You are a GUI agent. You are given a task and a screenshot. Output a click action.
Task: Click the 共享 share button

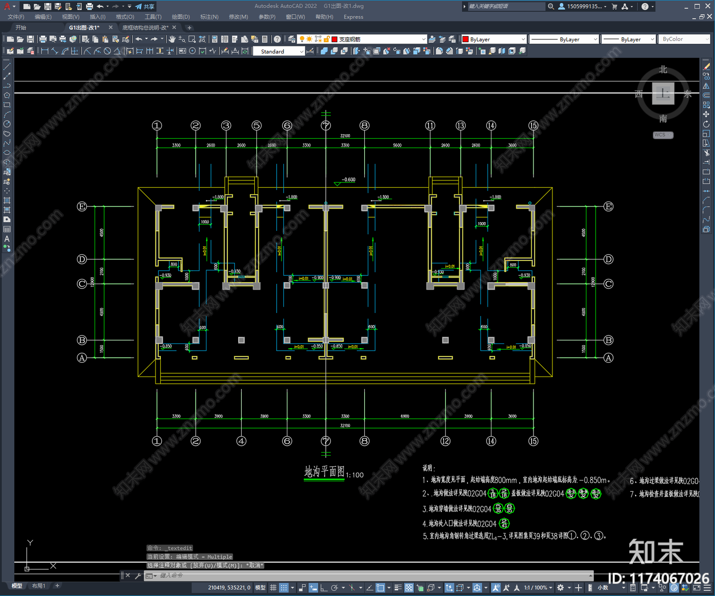click(x=145, y=6)
